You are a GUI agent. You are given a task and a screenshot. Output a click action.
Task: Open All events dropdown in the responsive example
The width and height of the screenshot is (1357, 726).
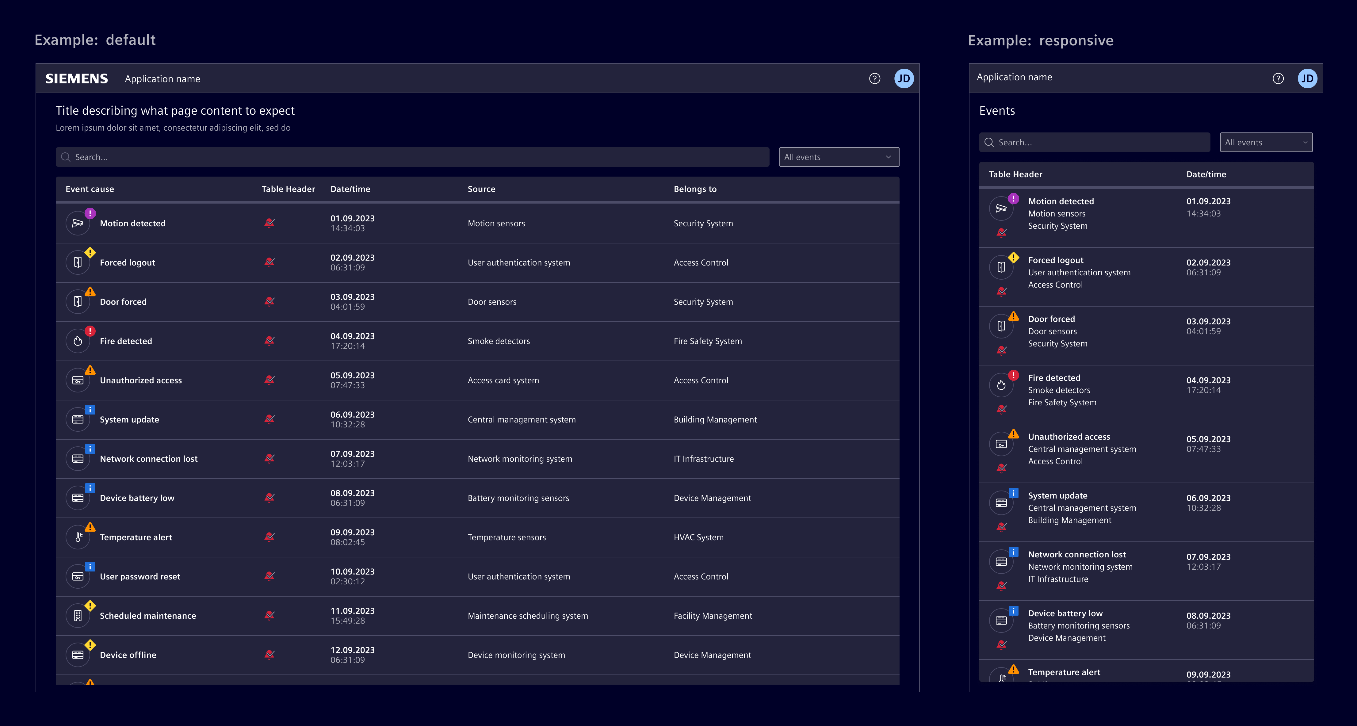coord(1266,142)
